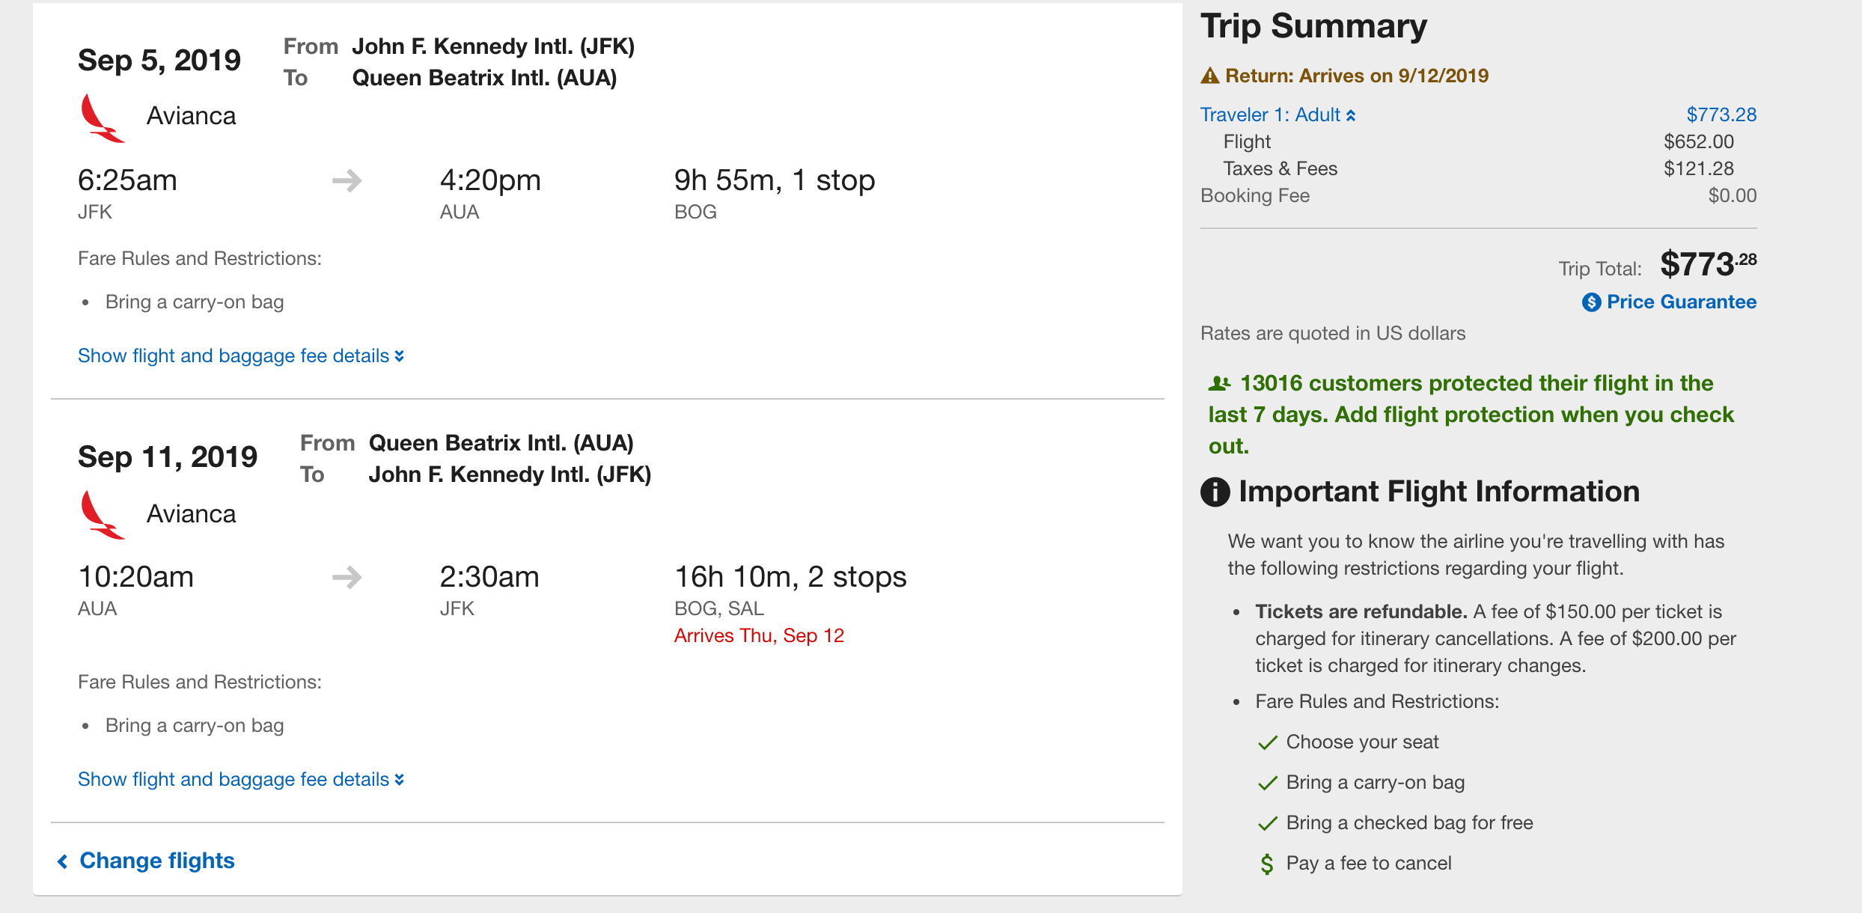This screenshot has width=1862, height=913.
Task: Expand flight and baggage fee details for Sep 5
Action: pos(241,355)
